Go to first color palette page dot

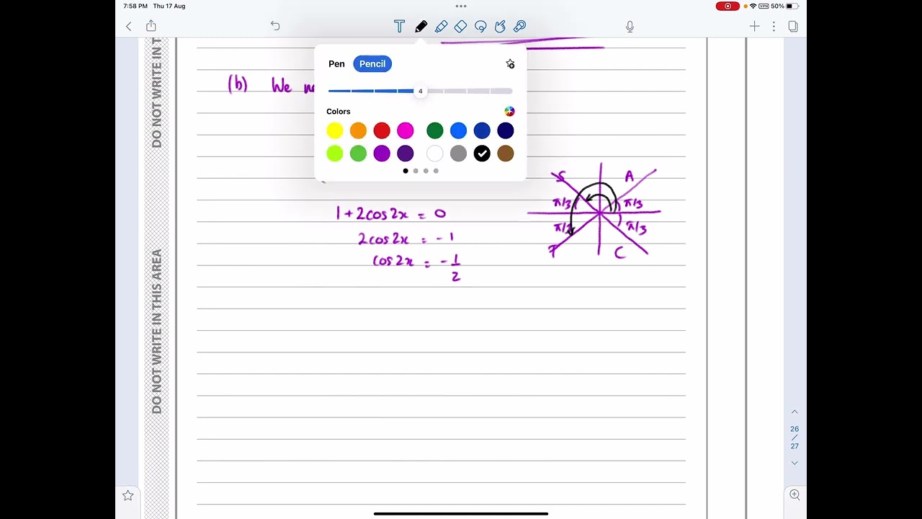click(x=406, y=171)
